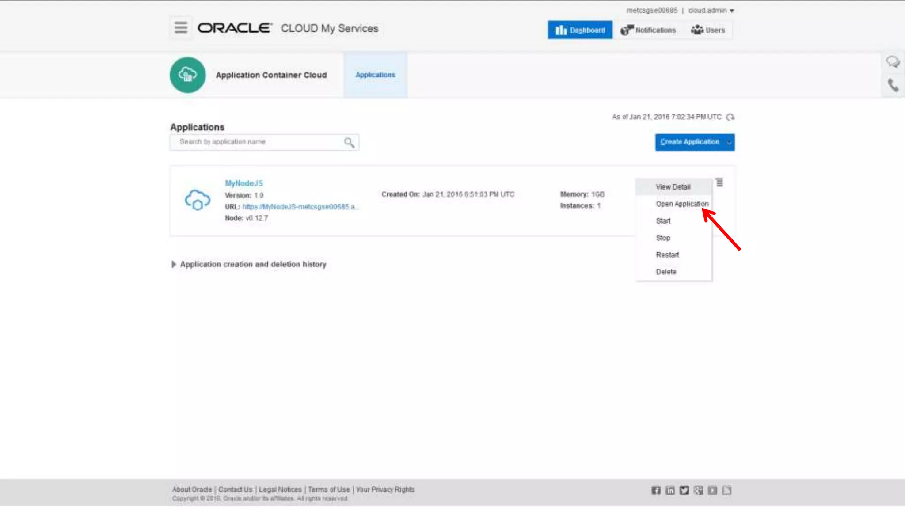Open Your Privacy Rights footer link

pos(385,490)
